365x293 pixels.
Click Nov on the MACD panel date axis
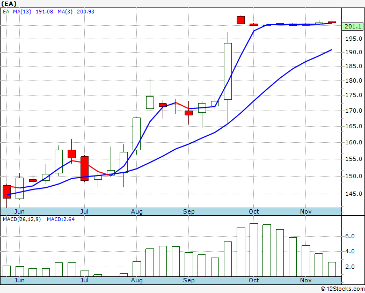tap(305, 280)
